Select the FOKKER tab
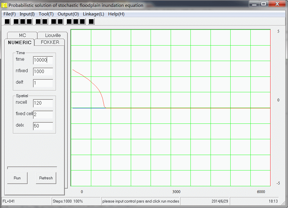 [x=50, y=42]
